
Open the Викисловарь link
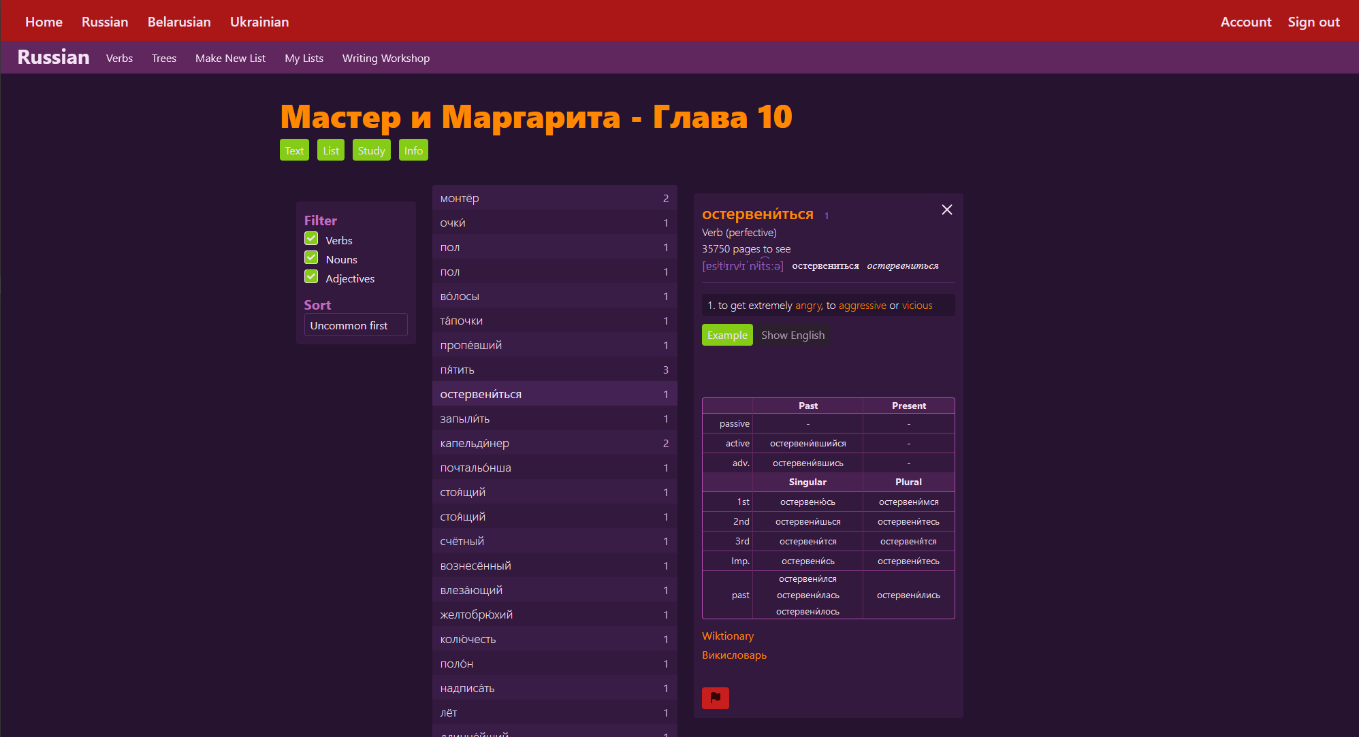pos(734,655)
